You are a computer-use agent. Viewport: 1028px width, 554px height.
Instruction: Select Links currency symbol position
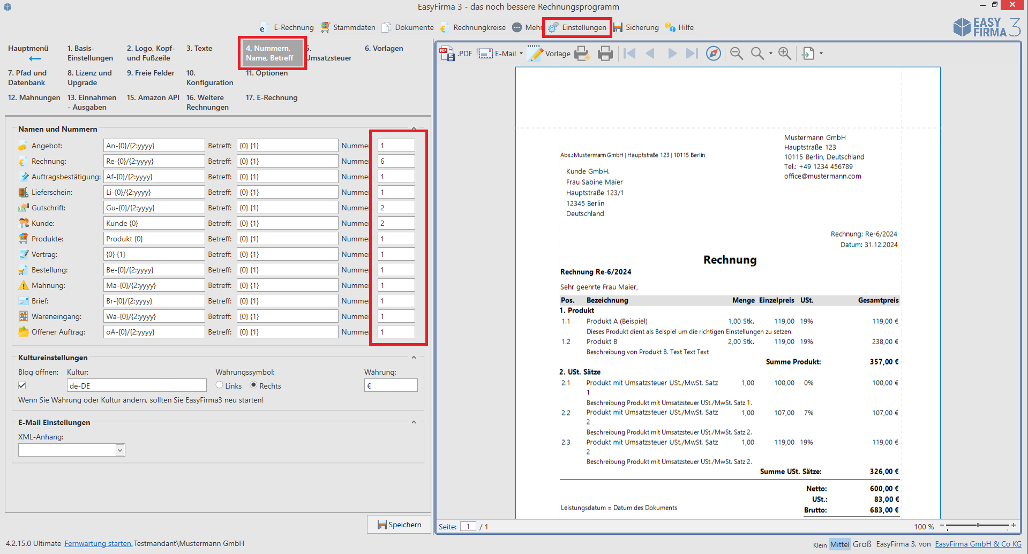point(219,385)
